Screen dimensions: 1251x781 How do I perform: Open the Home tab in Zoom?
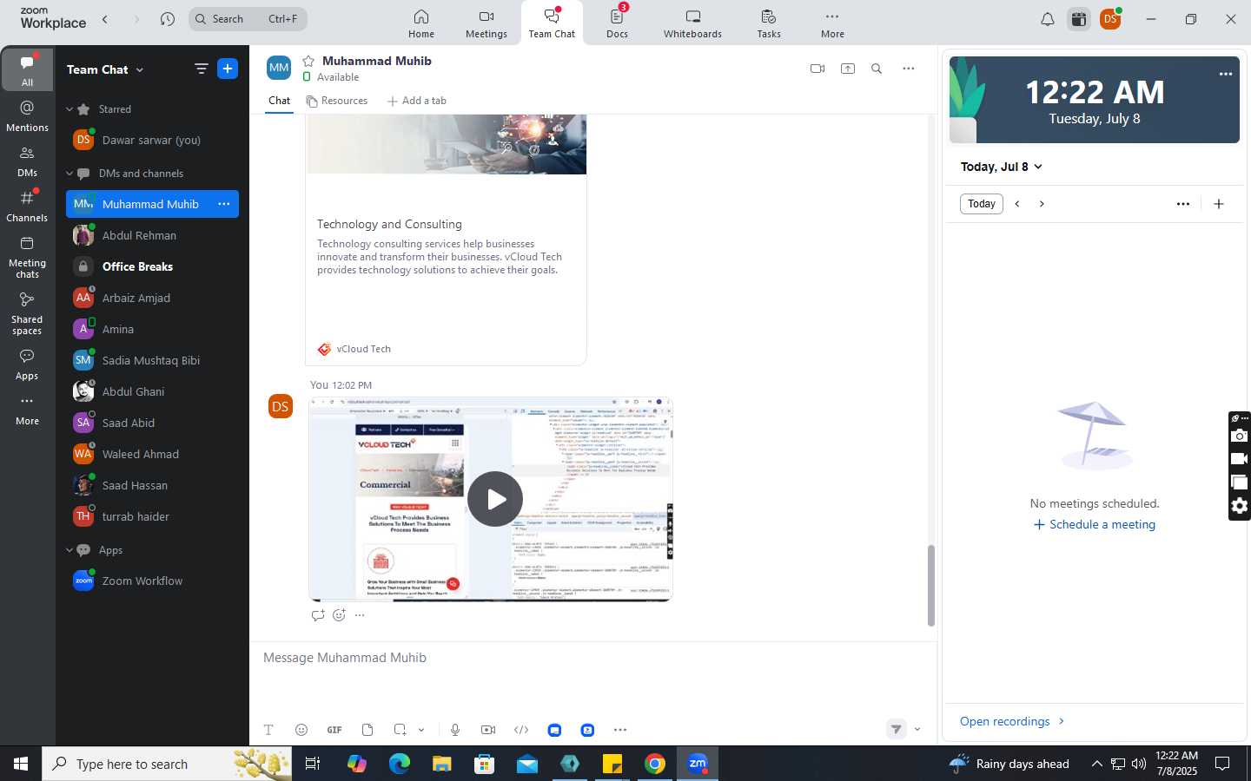(421, 23)
